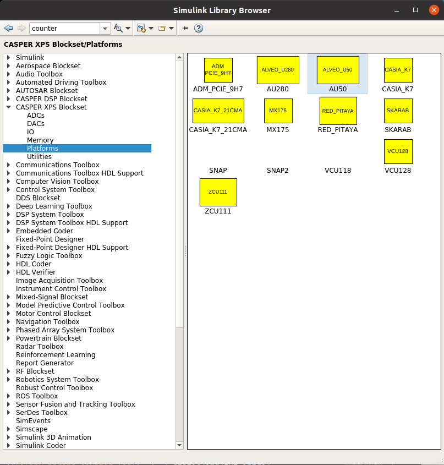The width and height of the screenshot is (444, 465).
Task: Select the DDS Blockset entry
Action: 38,198
